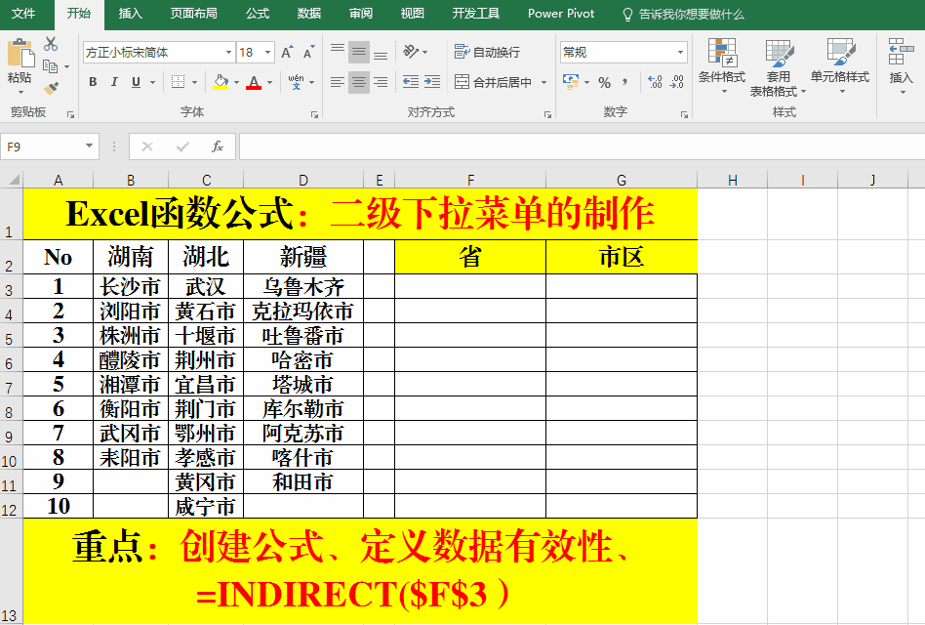Screen dimensions: 925x625
Task: Select cell containing 长沙市
Action: [x=131, y=286]
